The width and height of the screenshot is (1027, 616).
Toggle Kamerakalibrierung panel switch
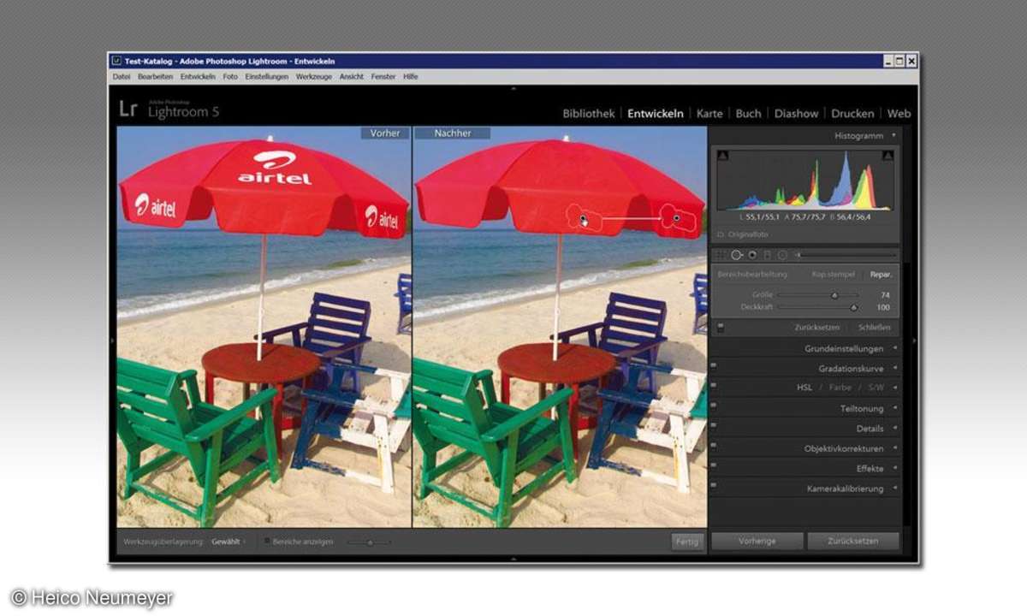coord(713,488)
